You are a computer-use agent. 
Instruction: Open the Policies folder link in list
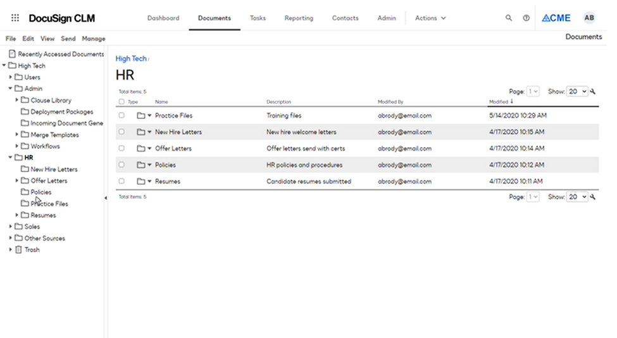(165, 165)
